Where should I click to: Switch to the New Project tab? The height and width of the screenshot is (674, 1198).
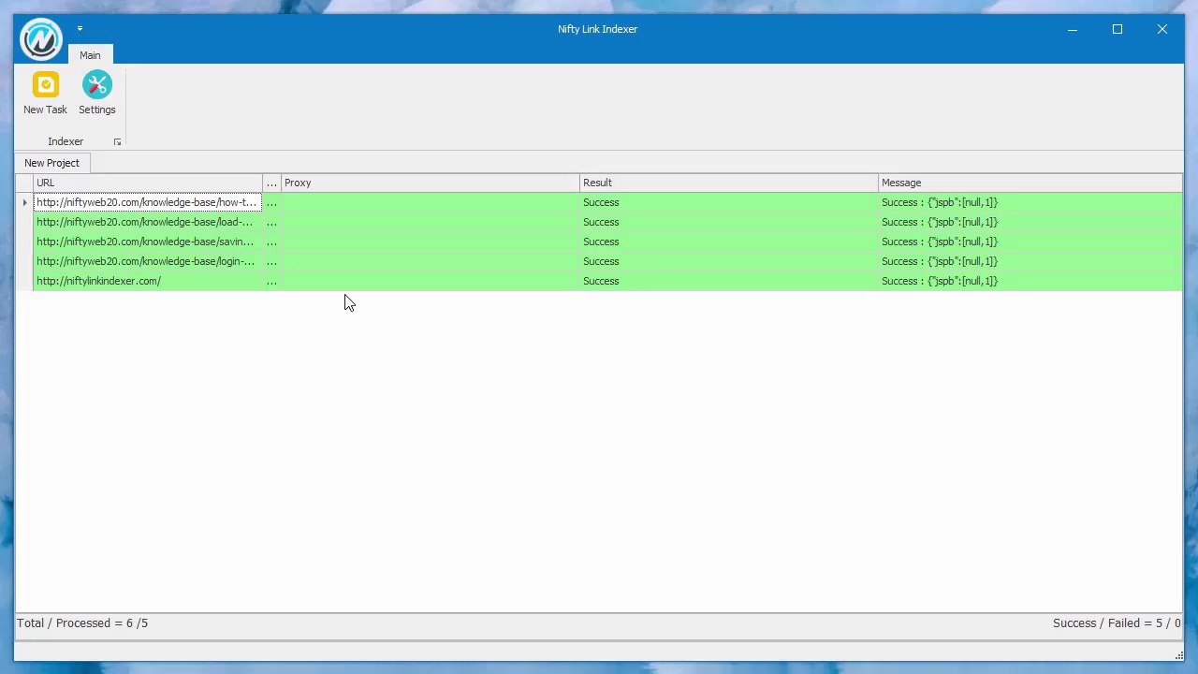pyautogui.click(x=52, y=163)
